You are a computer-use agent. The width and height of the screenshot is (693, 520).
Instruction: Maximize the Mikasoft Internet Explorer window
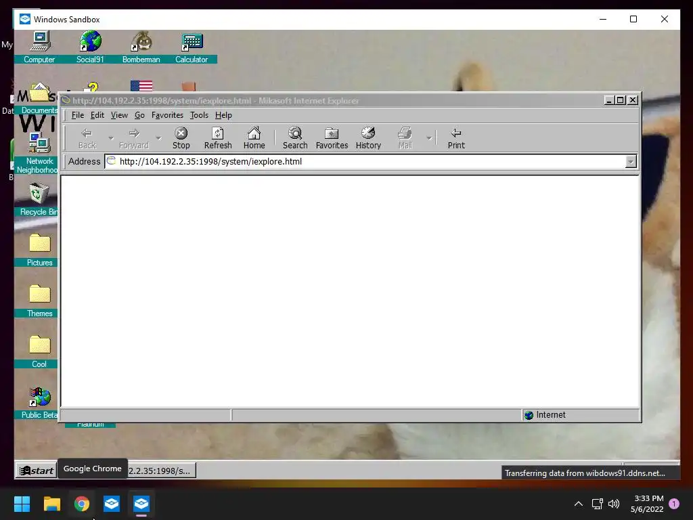tap(621, 100)
